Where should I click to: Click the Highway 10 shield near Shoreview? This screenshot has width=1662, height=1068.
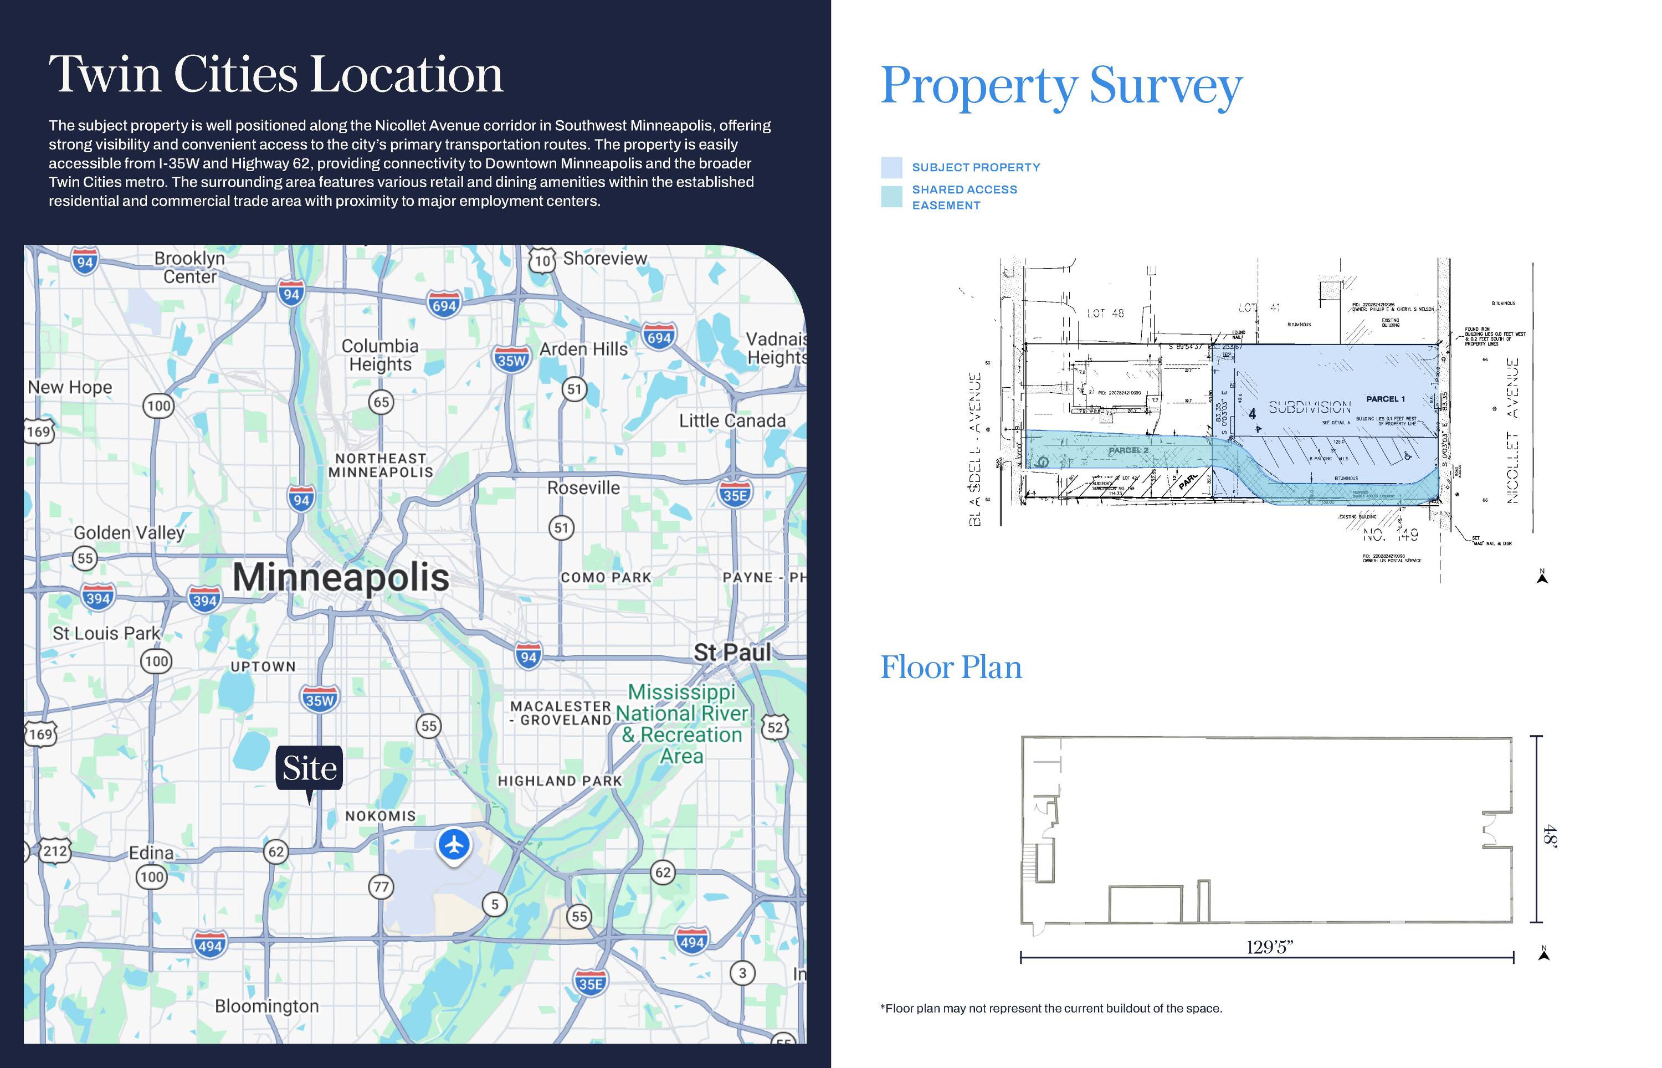tap(542, 261)
